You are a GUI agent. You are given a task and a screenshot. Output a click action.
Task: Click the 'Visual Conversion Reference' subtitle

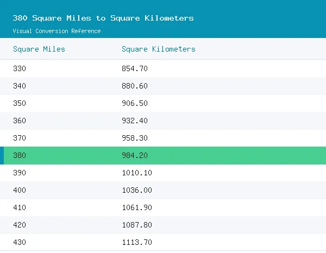click(57, 31)
